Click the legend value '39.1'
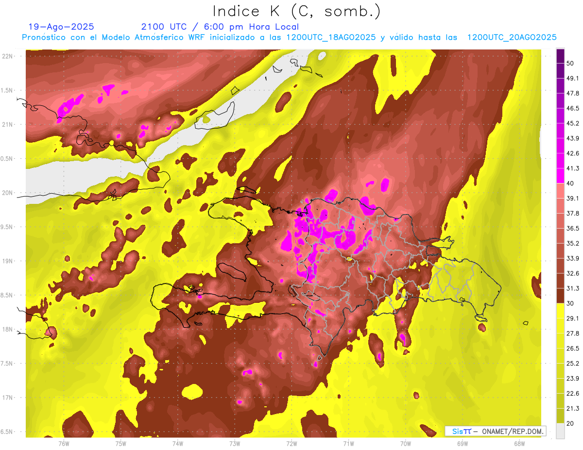The image size is (583, 450). tap(573, 199)
